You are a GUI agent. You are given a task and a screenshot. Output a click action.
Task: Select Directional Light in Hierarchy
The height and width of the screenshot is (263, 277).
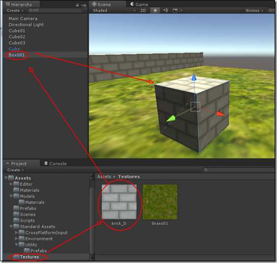[x=26, y=25]
